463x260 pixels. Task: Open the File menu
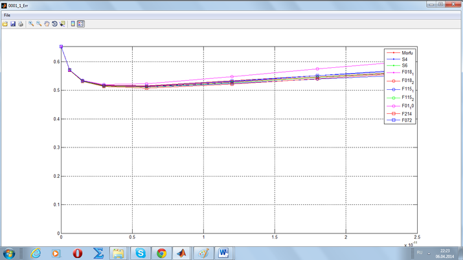[x=7, y=15]
